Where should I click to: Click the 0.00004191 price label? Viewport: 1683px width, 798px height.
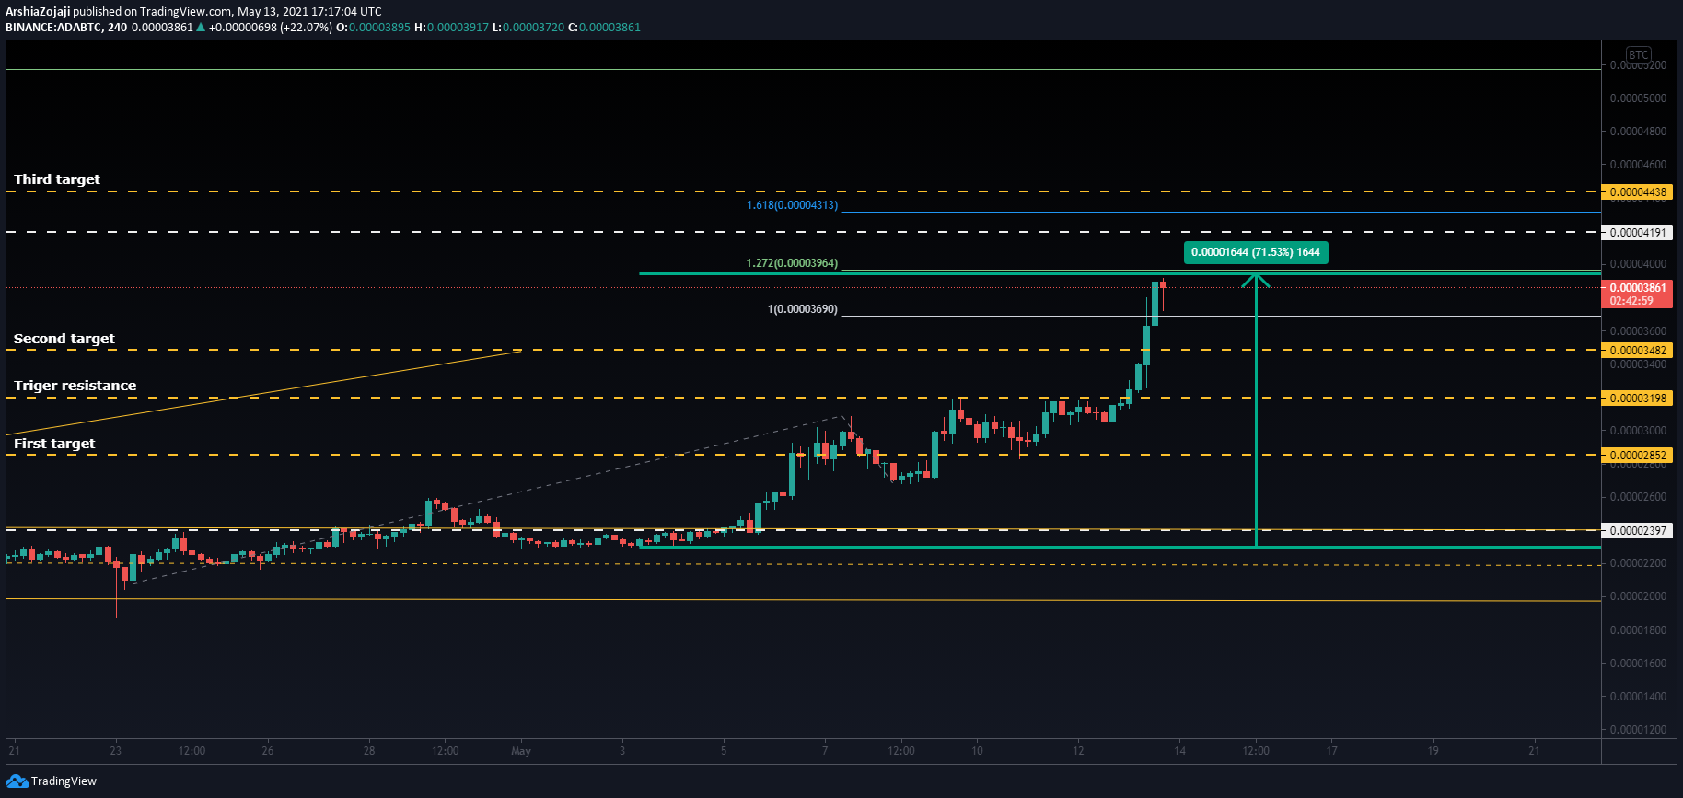1637,233
